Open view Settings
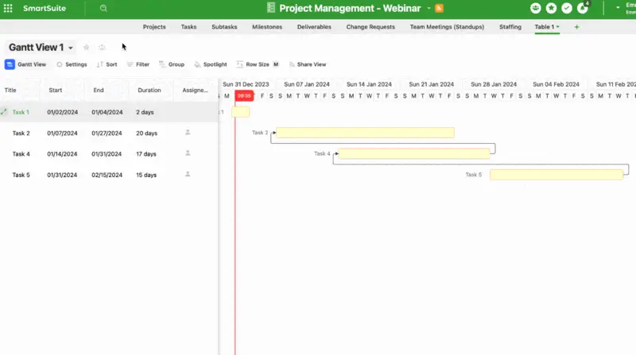Screen dimensions: 636x355 pos(72,64)
